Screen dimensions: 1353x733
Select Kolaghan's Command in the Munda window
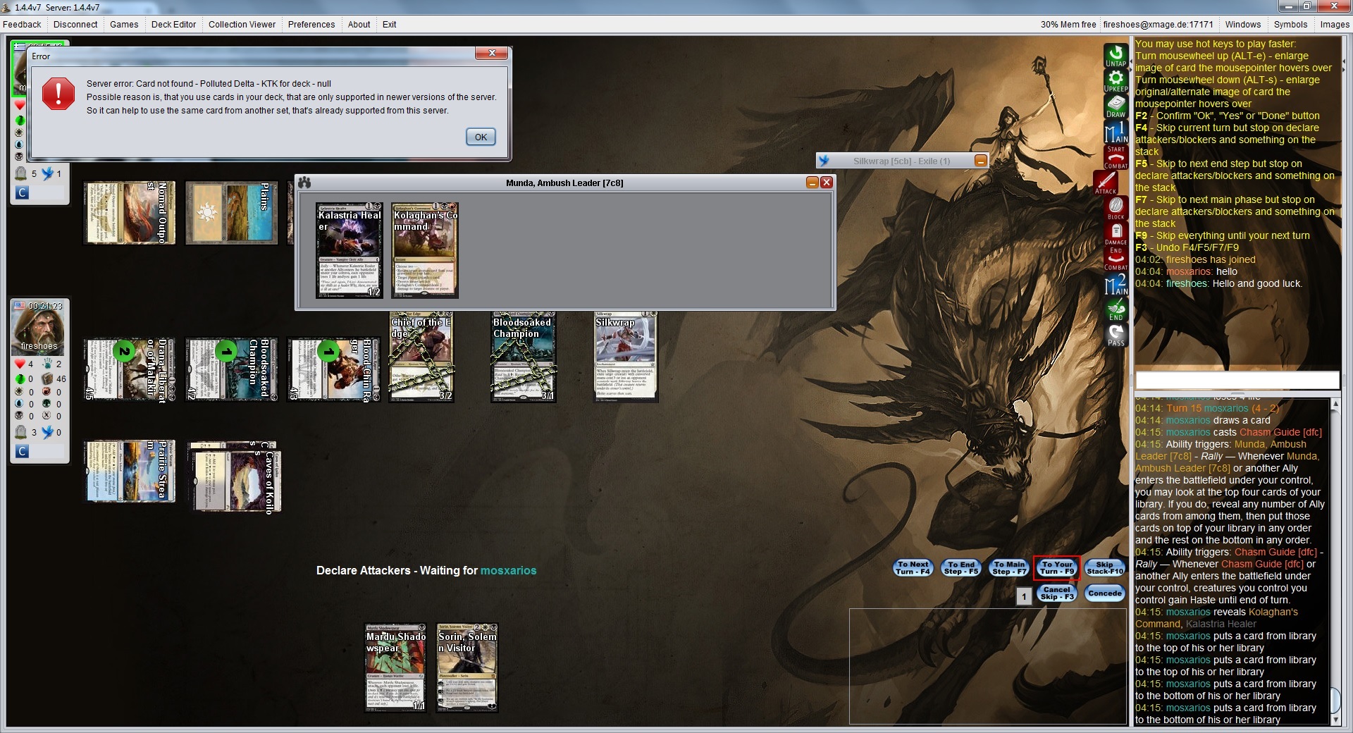425,250
